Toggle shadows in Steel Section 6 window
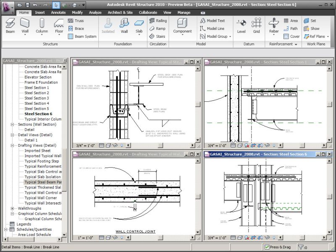Screen dimensions: 336x252 (247, 238)
